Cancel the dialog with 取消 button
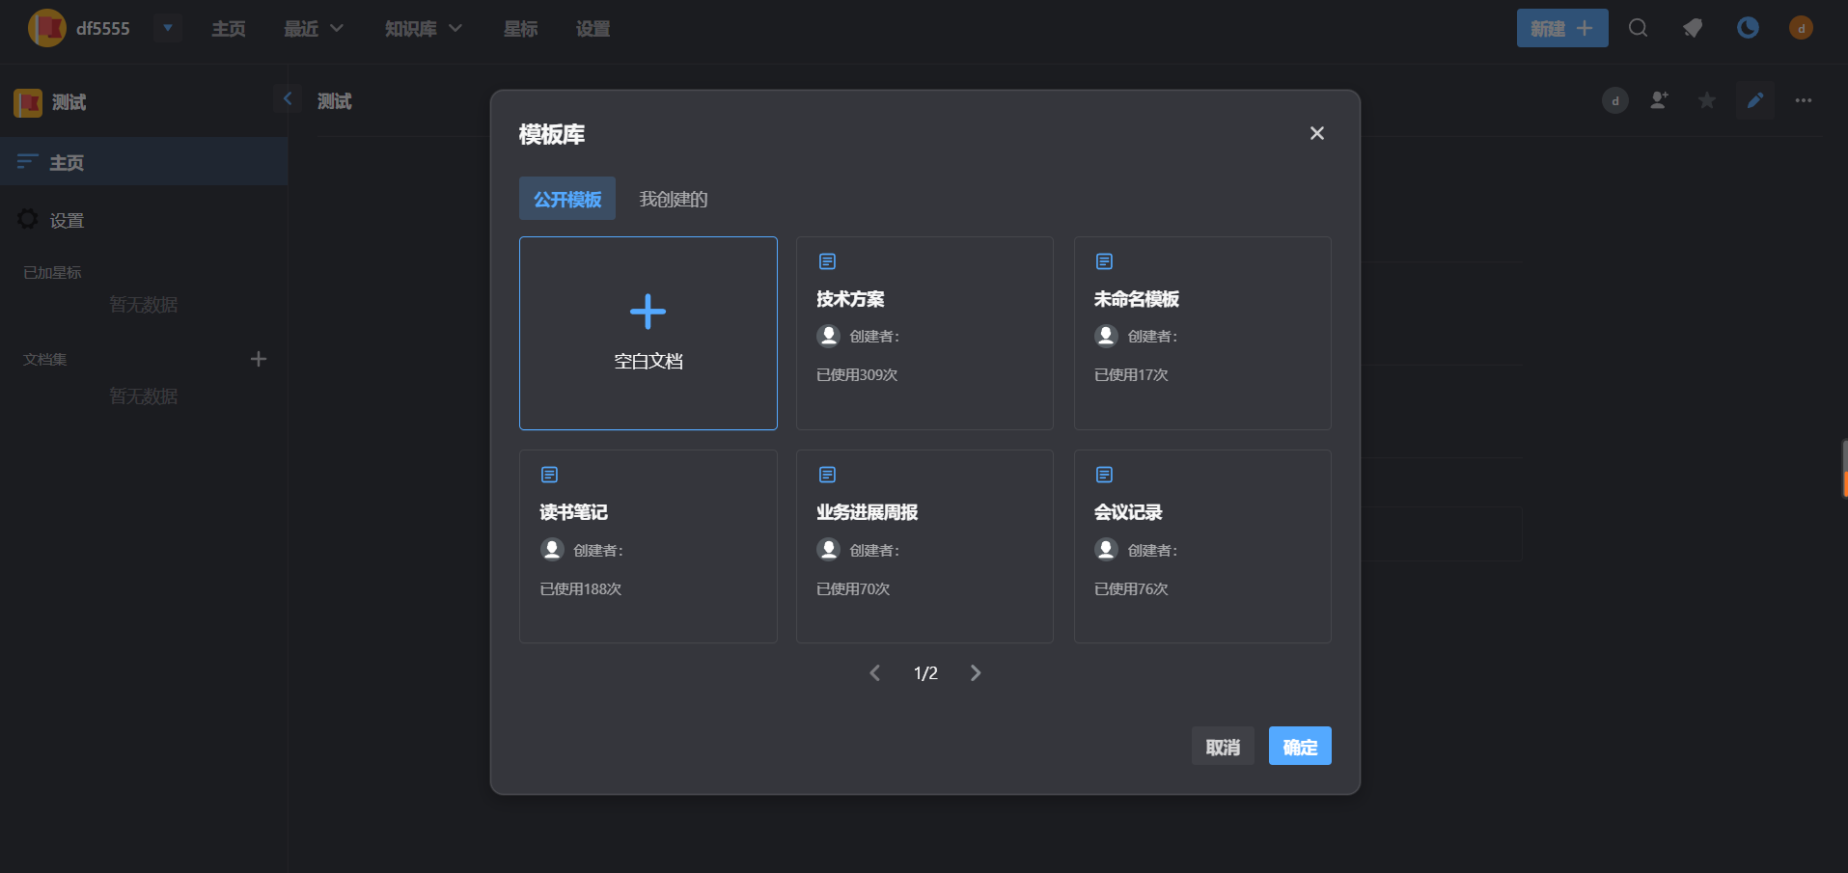The width and height of the screenshot is (1848, 873). tap(1223, 746)
